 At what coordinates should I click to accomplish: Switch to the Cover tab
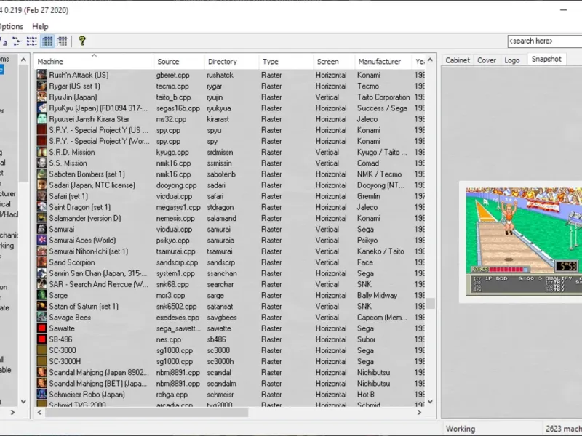pos(486,60)
